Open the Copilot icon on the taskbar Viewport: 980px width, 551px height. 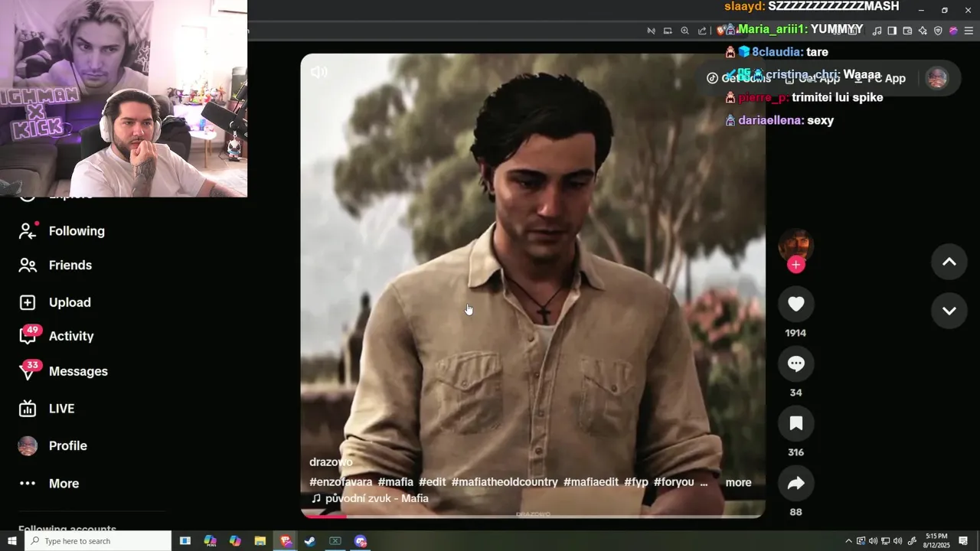tap(235, 541)
